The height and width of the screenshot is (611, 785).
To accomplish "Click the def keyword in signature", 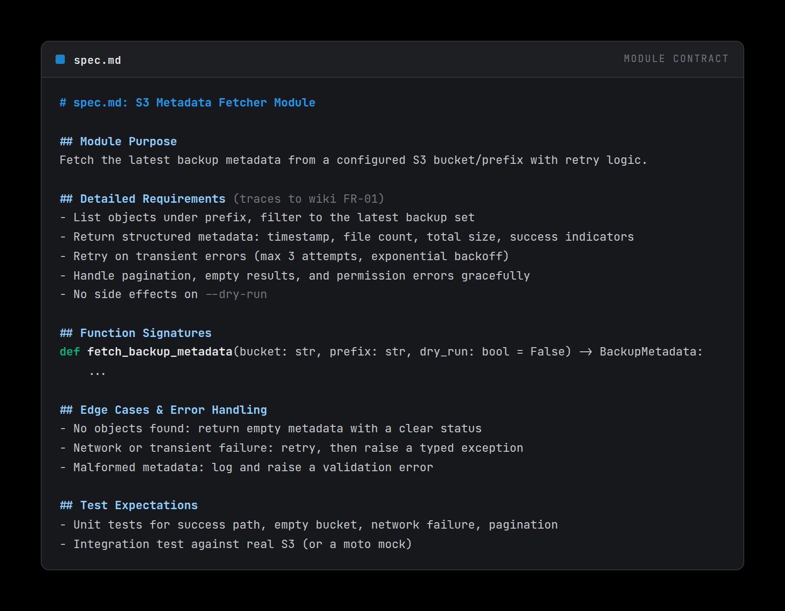I will (x=70, y=352).
